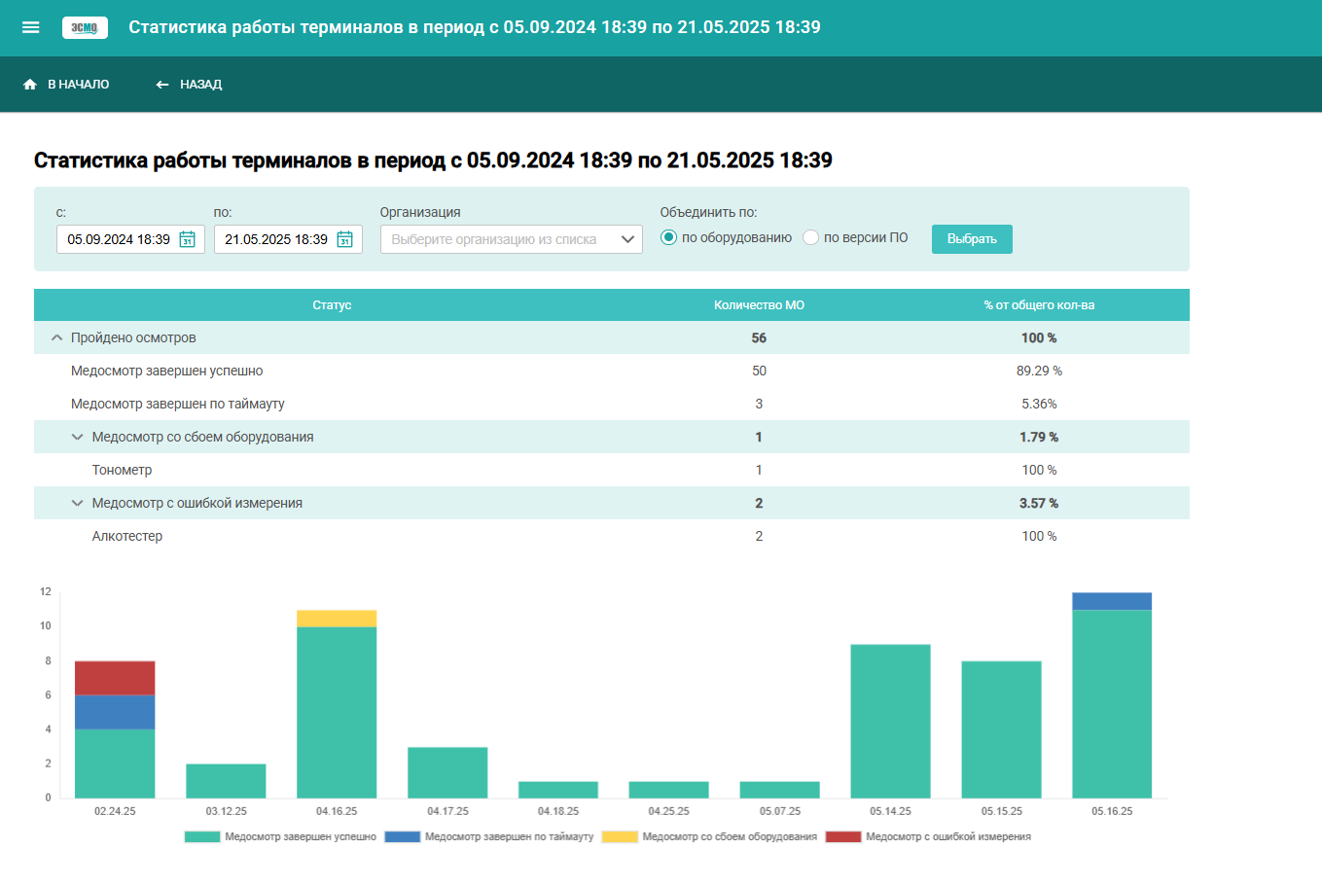Click the Медосмотр завершен успешно table row
Viewport: 1322px width, 885px height.
(x=612, y=371)
